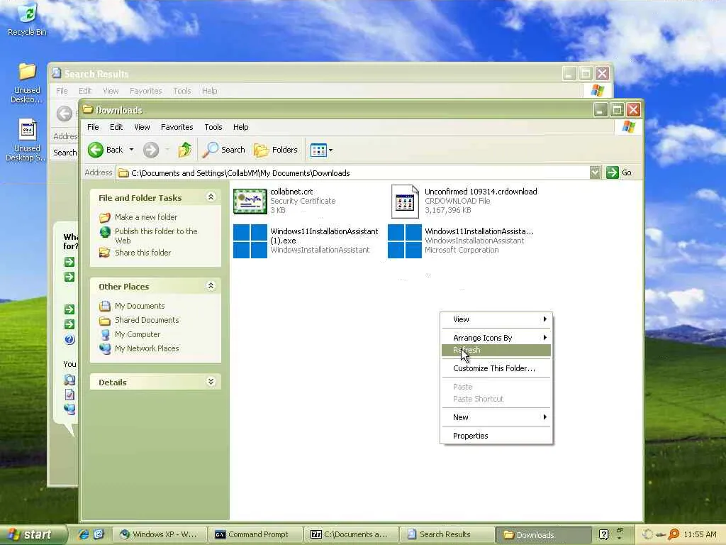This screenshot has height=545, width=726.
Task: Select the Unconfirmed 109314.crdownload file icon
Action: [x=405, y=201]
